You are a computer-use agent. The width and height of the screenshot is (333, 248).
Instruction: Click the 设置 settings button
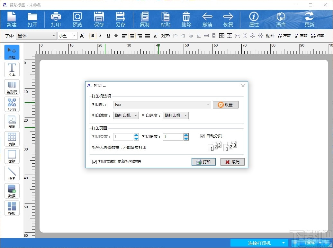click(x=226, y=105)
